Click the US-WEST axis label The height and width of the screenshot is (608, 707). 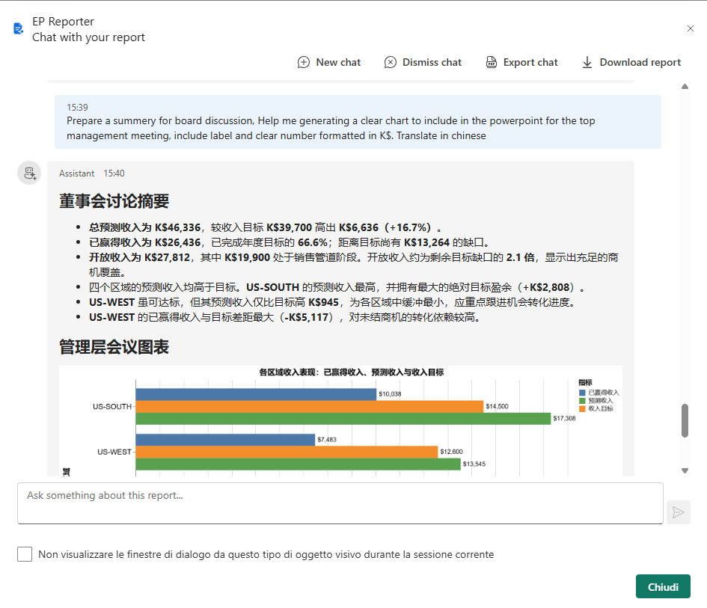[x=114, y=452]
